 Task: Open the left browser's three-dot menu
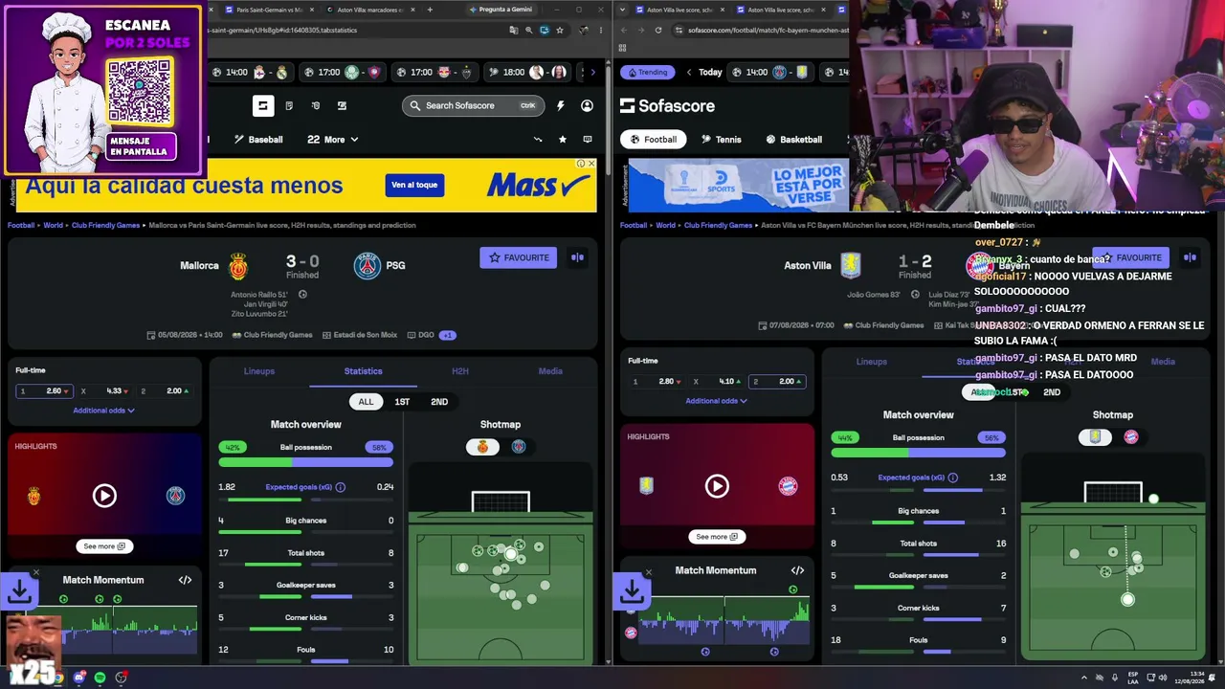pos(602,30)
